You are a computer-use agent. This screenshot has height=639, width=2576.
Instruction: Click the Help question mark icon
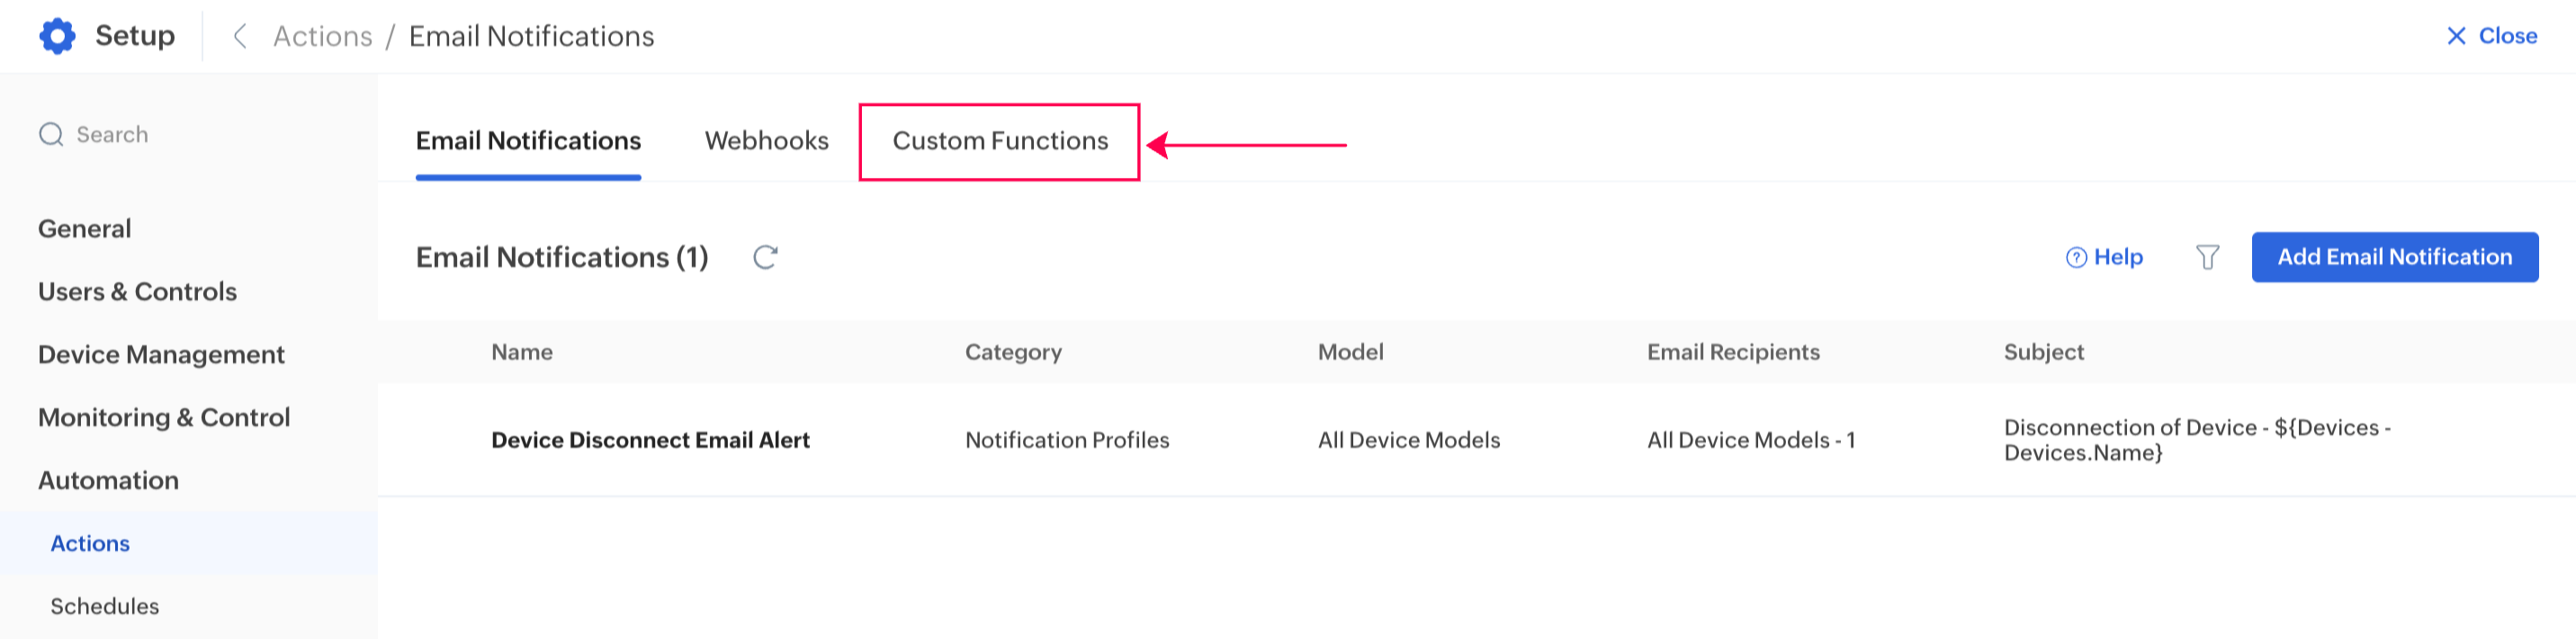tap(2076, 258)
